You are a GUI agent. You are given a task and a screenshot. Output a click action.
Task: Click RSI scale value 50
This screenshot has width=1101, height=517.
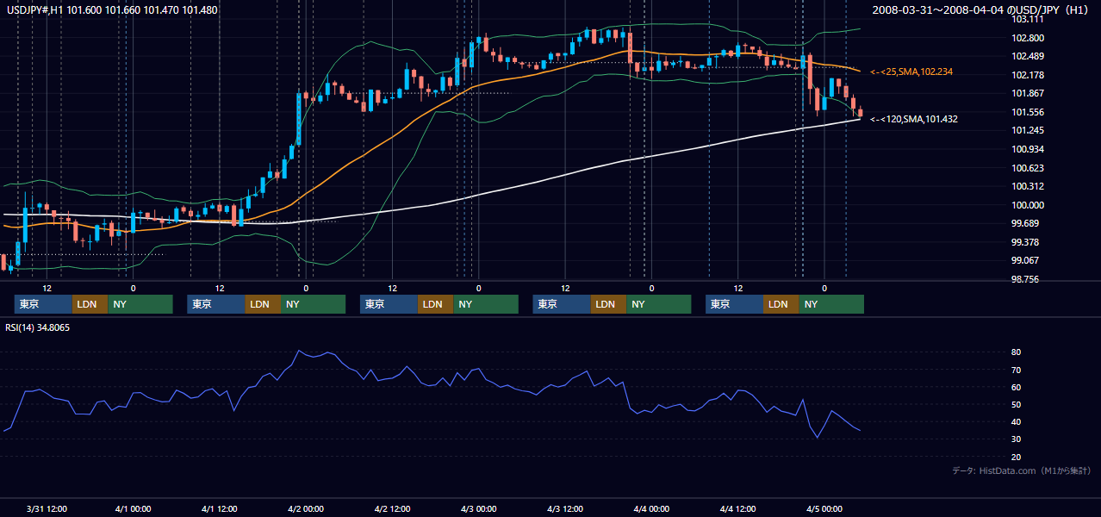1017,404
